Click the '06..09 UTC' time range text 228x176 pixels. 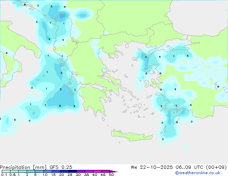pyautogui.click(x=189, y=167)
